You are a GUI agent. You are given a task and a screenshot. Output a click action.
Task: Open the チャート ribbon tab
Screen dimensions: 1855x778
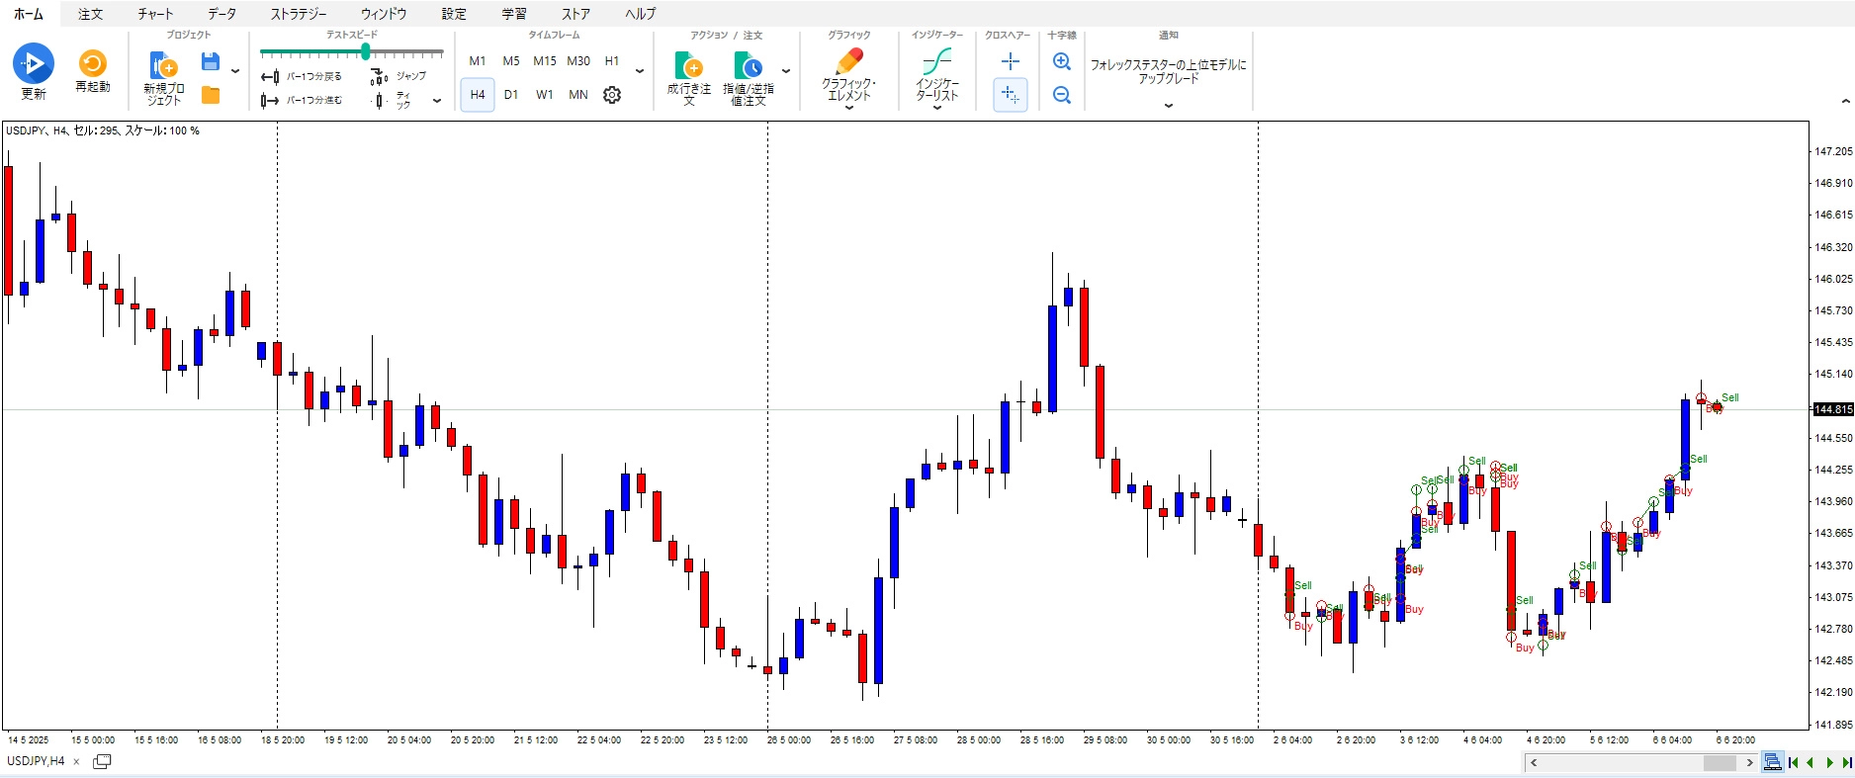tap(155, 14)
